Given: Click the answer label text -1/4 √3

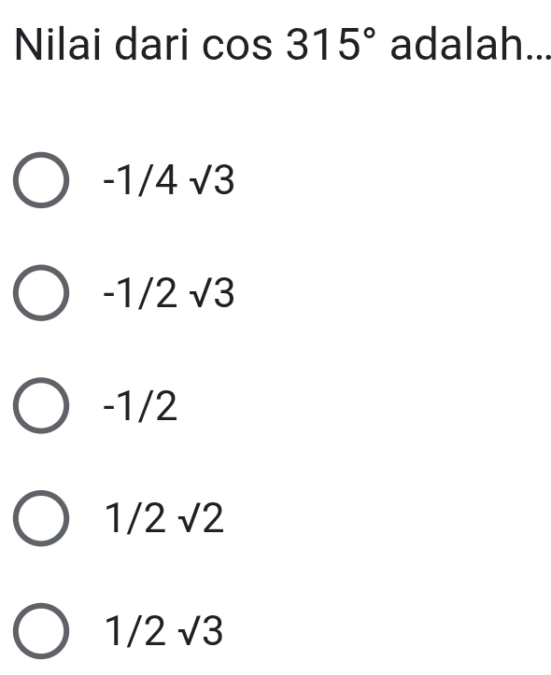Looking at the screenshot, I should [169, 181].
